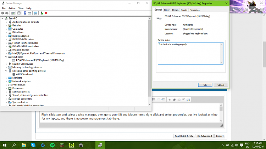Click the browser overflow double-chevron icon
This screenshot has width=266, height=149.
(254, 10)
